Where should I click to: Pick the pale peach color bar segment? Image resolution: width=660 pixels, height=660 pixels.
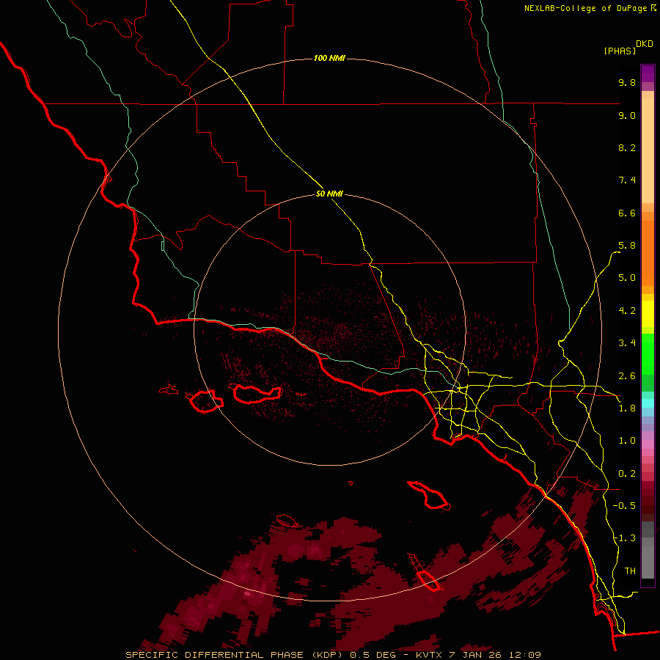point(648,150)
